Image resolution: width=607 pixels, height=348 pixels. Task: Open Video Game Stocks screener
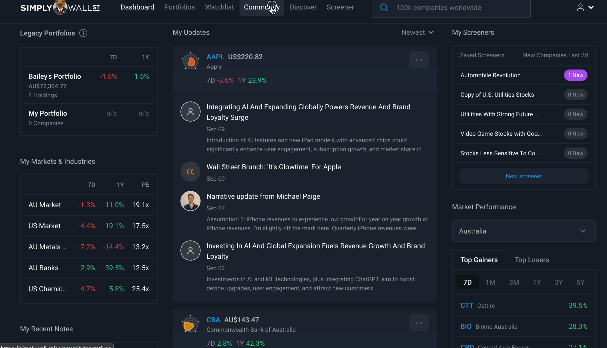coord(501,134)
